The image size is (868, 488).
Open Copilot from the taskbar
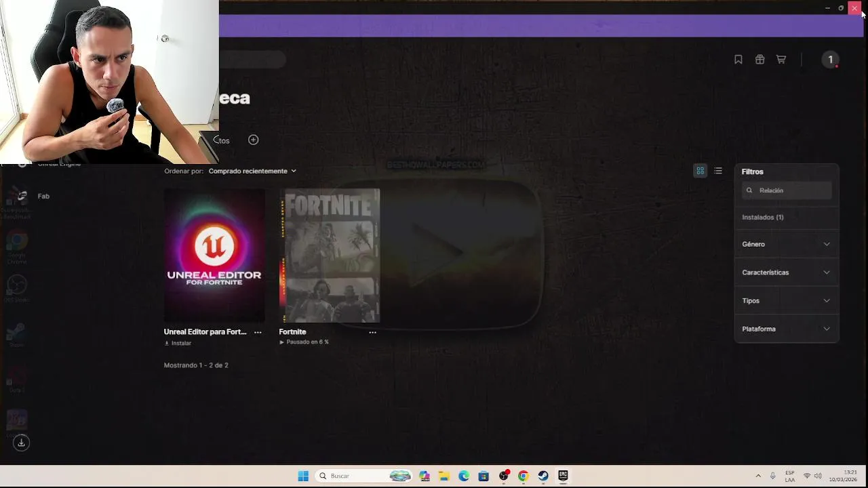(x=425, y=476)
